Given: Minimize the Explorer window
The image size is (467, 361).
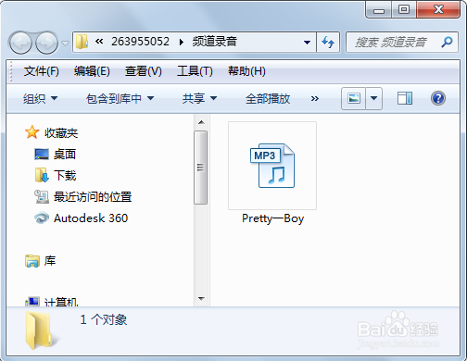Looking at the screenshot, I should [379, 9].
